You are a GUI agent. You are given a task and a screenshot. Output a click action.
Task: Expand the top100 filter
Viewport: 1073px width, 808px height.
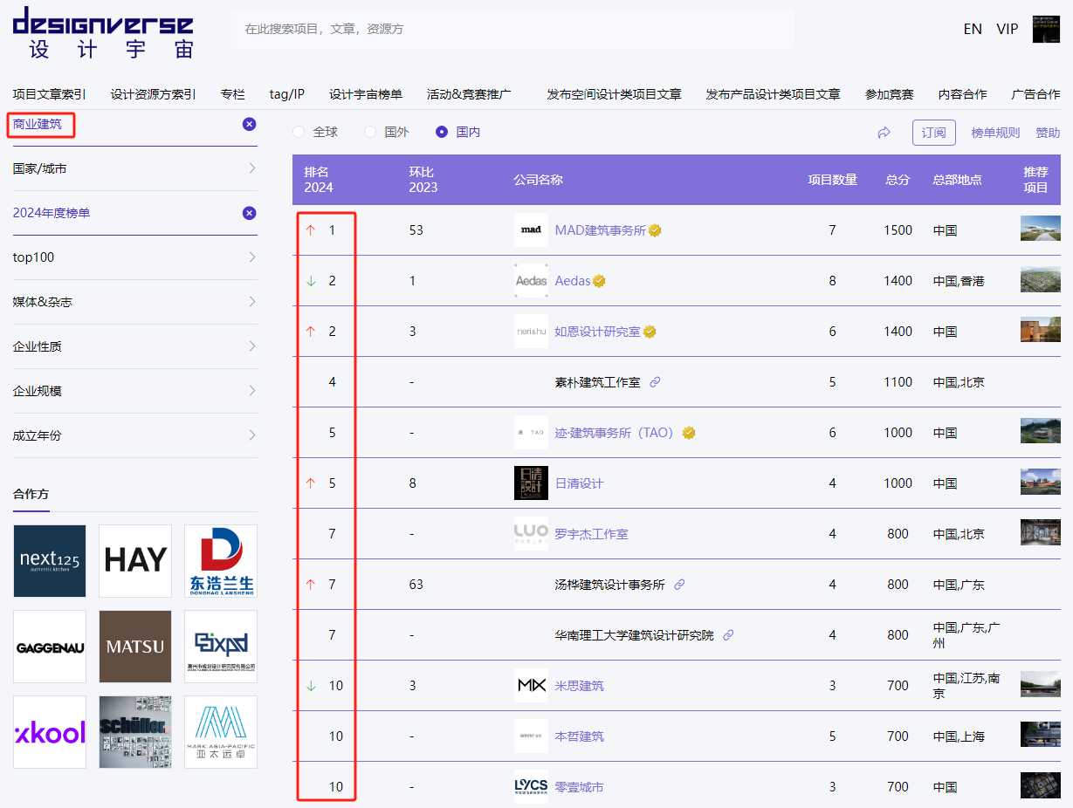pyautogui.click(x=134, y=257)
